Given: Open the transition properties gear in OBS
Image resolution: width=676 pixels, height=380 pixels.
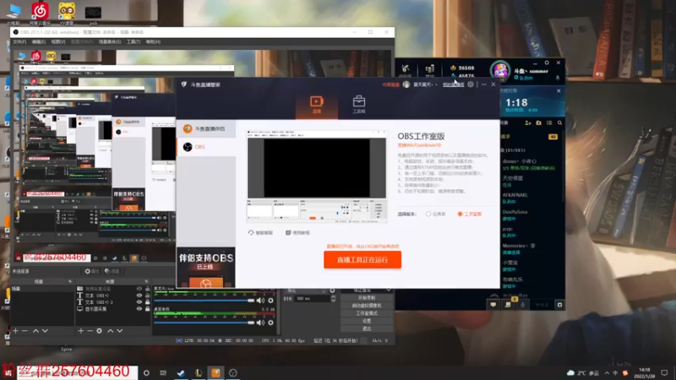Looking at the screenshot, I should [x=332, y=290].
